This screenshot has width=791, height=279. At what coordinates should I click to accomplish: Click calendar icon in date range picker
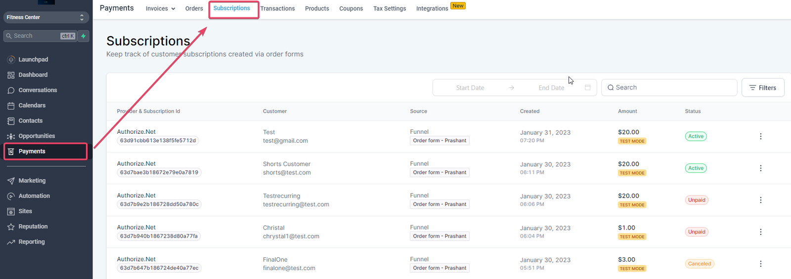click(x=588, y=87)
